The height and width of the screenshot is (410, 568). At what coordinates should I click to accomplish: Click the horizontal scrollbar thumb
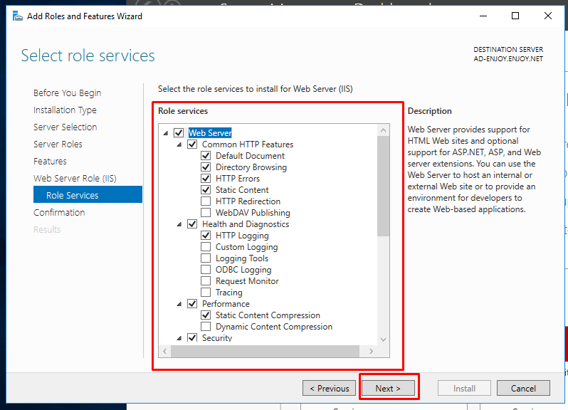coord(265,351)
